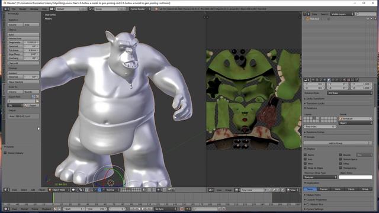Open the Textured maximum draw type dropdown
This screenshot has height=213, width=379.
(x=320, y=177)
